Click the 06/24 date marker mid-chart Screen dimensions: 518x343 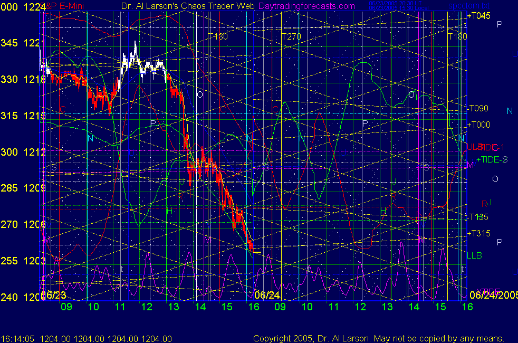[267, 295]
